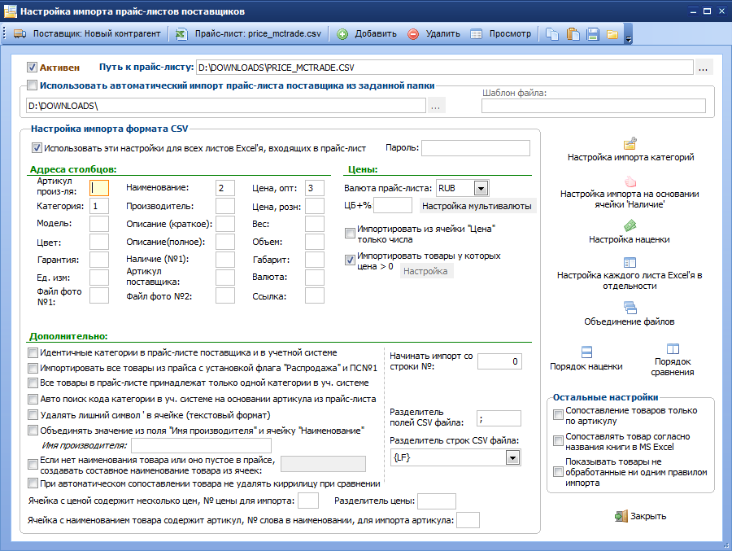The image size is (732, 551).
Task: Enable import only numbers from price cell
Action: [350, 233]
